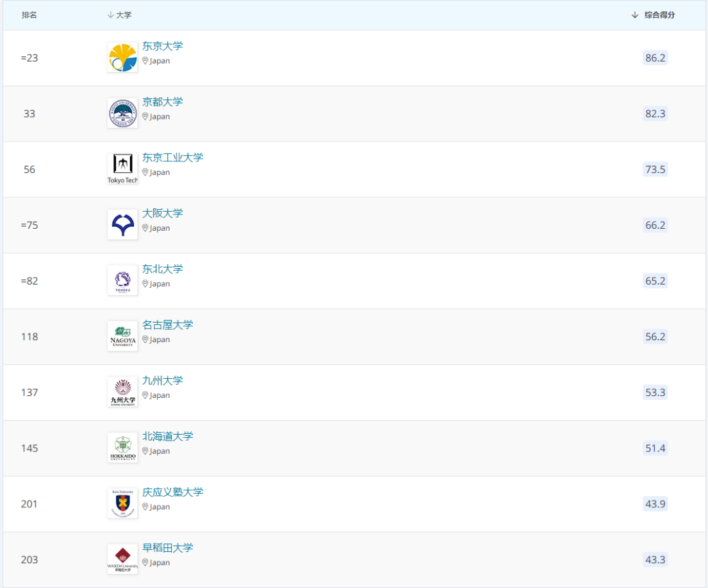Click the 综合得分 header label
The image size is (708, 588).
coord(659,15)
